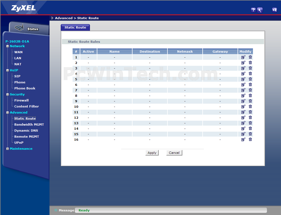Collapse the Network tree node
The width and height of the screenshot is (281, 215).
pyautogui.click(x=7, y=46)
